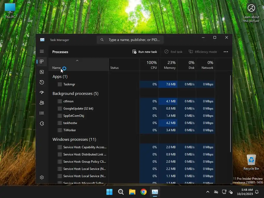This screenshot has width=264, height=198.
Task: Open taskbar Search icon
Action: point(121,192)
